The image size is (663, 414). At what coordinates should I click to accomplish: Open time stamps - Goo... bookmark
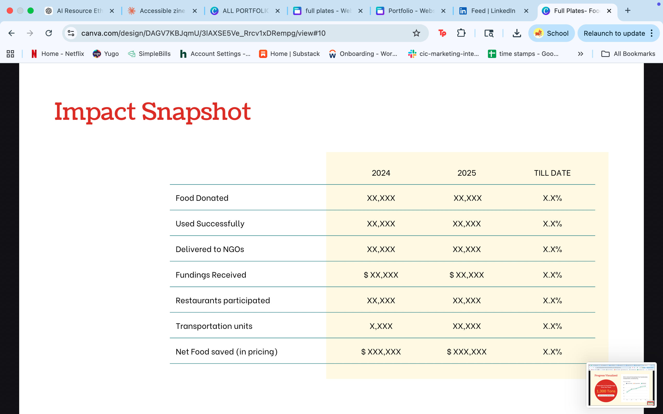pyautogui.click(x=523, y=54)
